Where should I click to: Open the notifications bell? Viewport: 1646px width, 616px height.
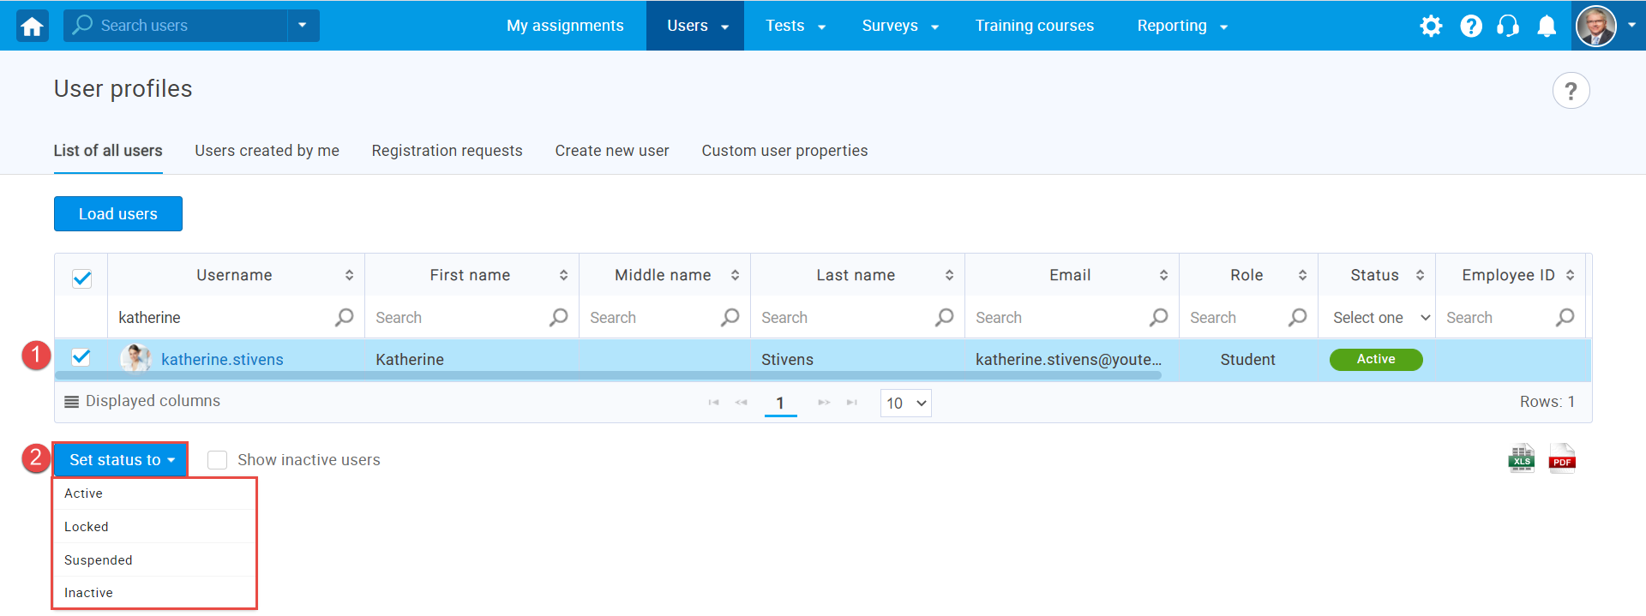pos(1547,26)
